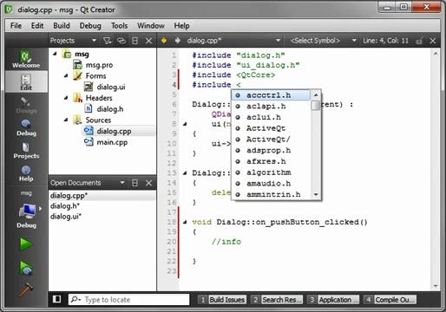Click the Type to locate field
Viewport: 446px width, 312px height.
coord(129,300)
